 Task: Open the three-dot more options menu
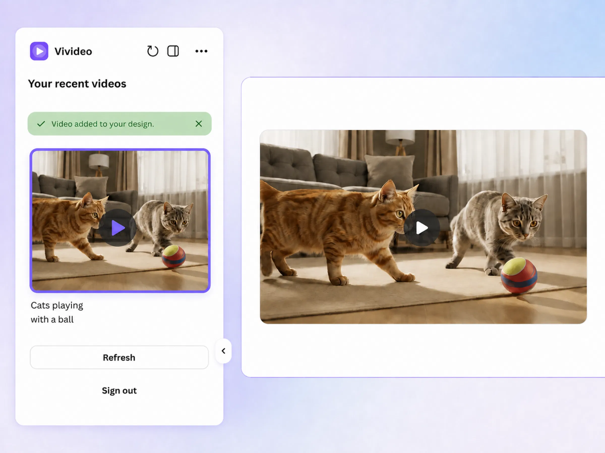[x=201, y=51]
